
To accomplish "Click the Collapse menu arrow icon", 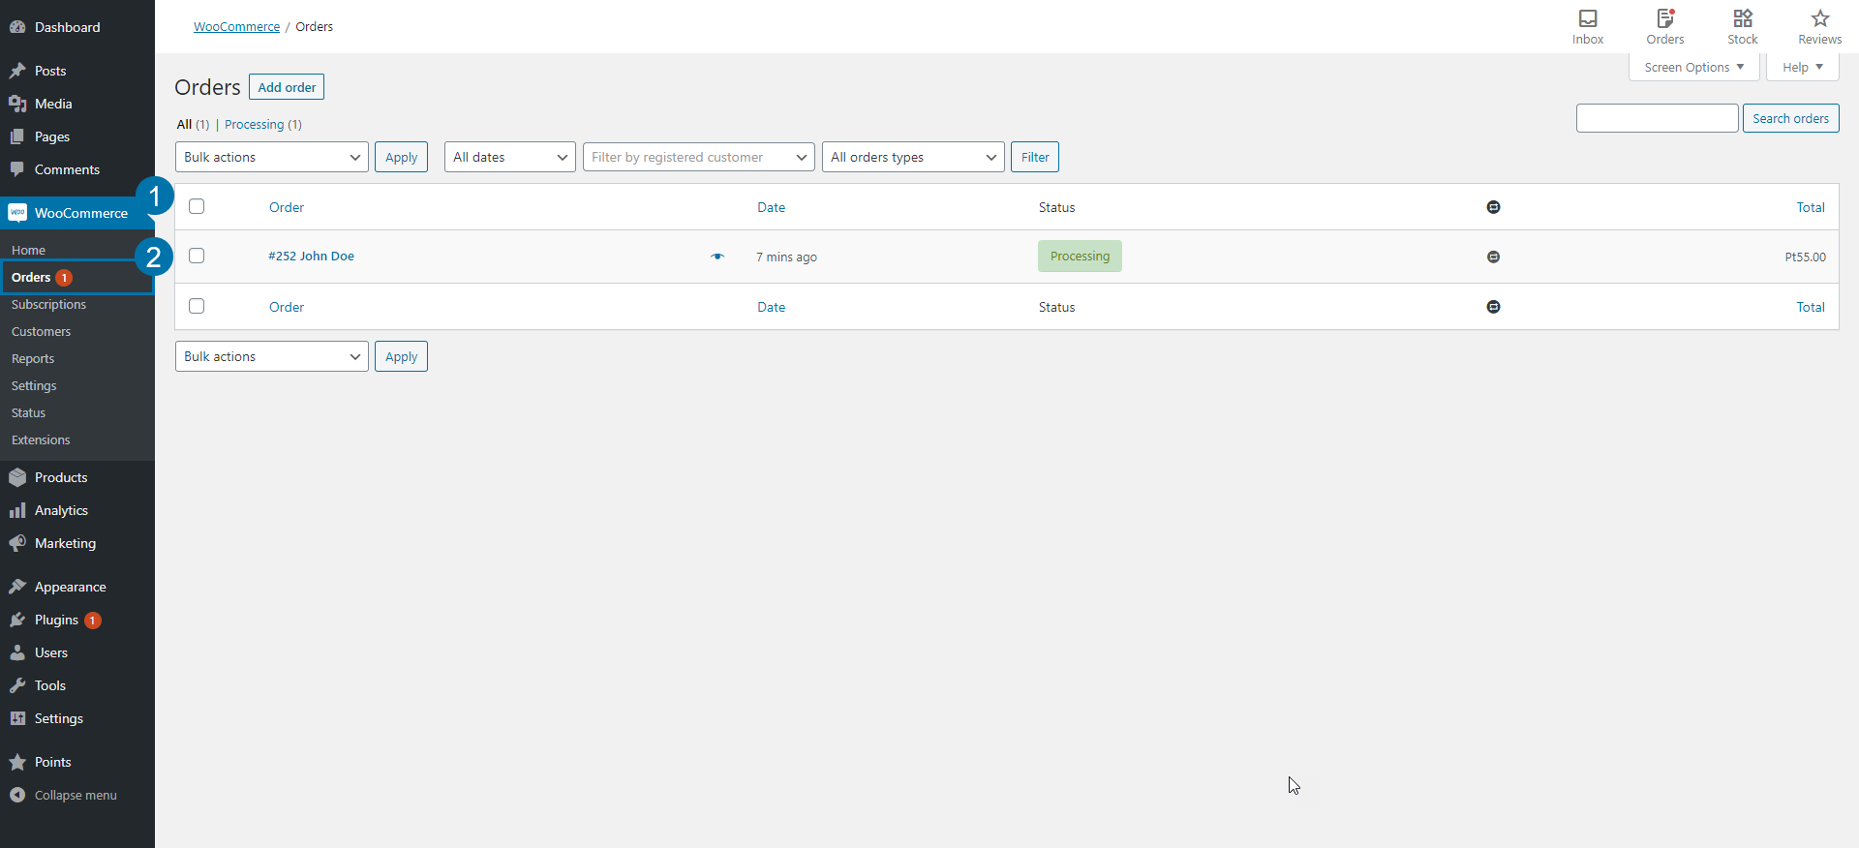I will (17, 795).
